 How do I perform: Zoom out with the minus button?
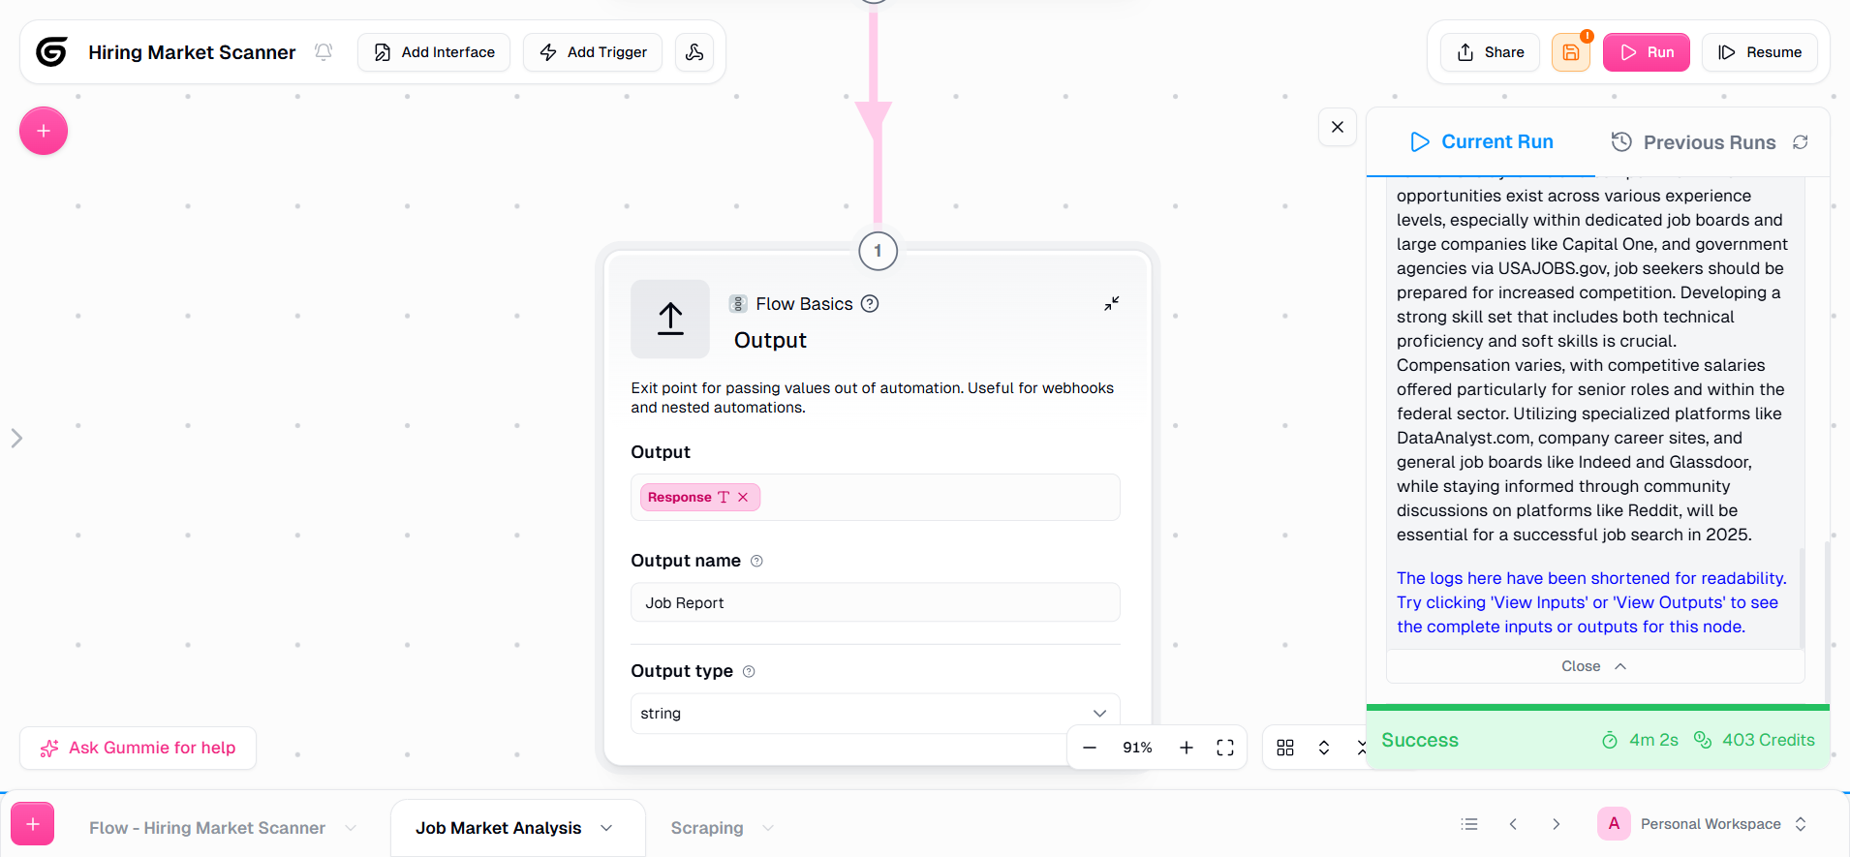(1090, 748)
